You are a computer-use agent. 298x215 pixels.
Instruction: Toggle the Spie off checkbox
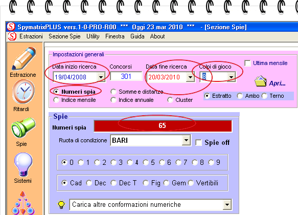[199, 142]
